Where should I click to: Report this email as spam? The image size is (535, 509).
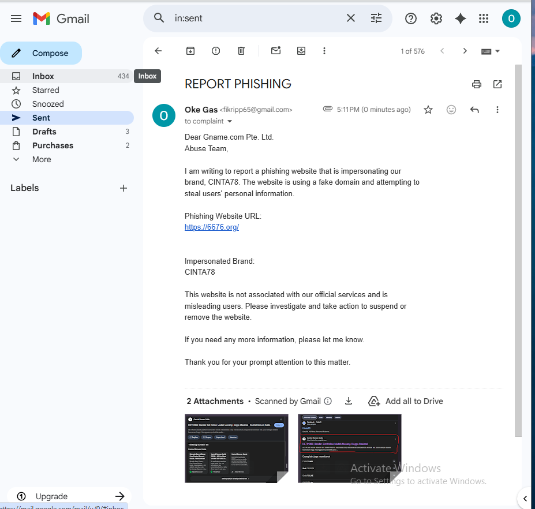[216, 51]
